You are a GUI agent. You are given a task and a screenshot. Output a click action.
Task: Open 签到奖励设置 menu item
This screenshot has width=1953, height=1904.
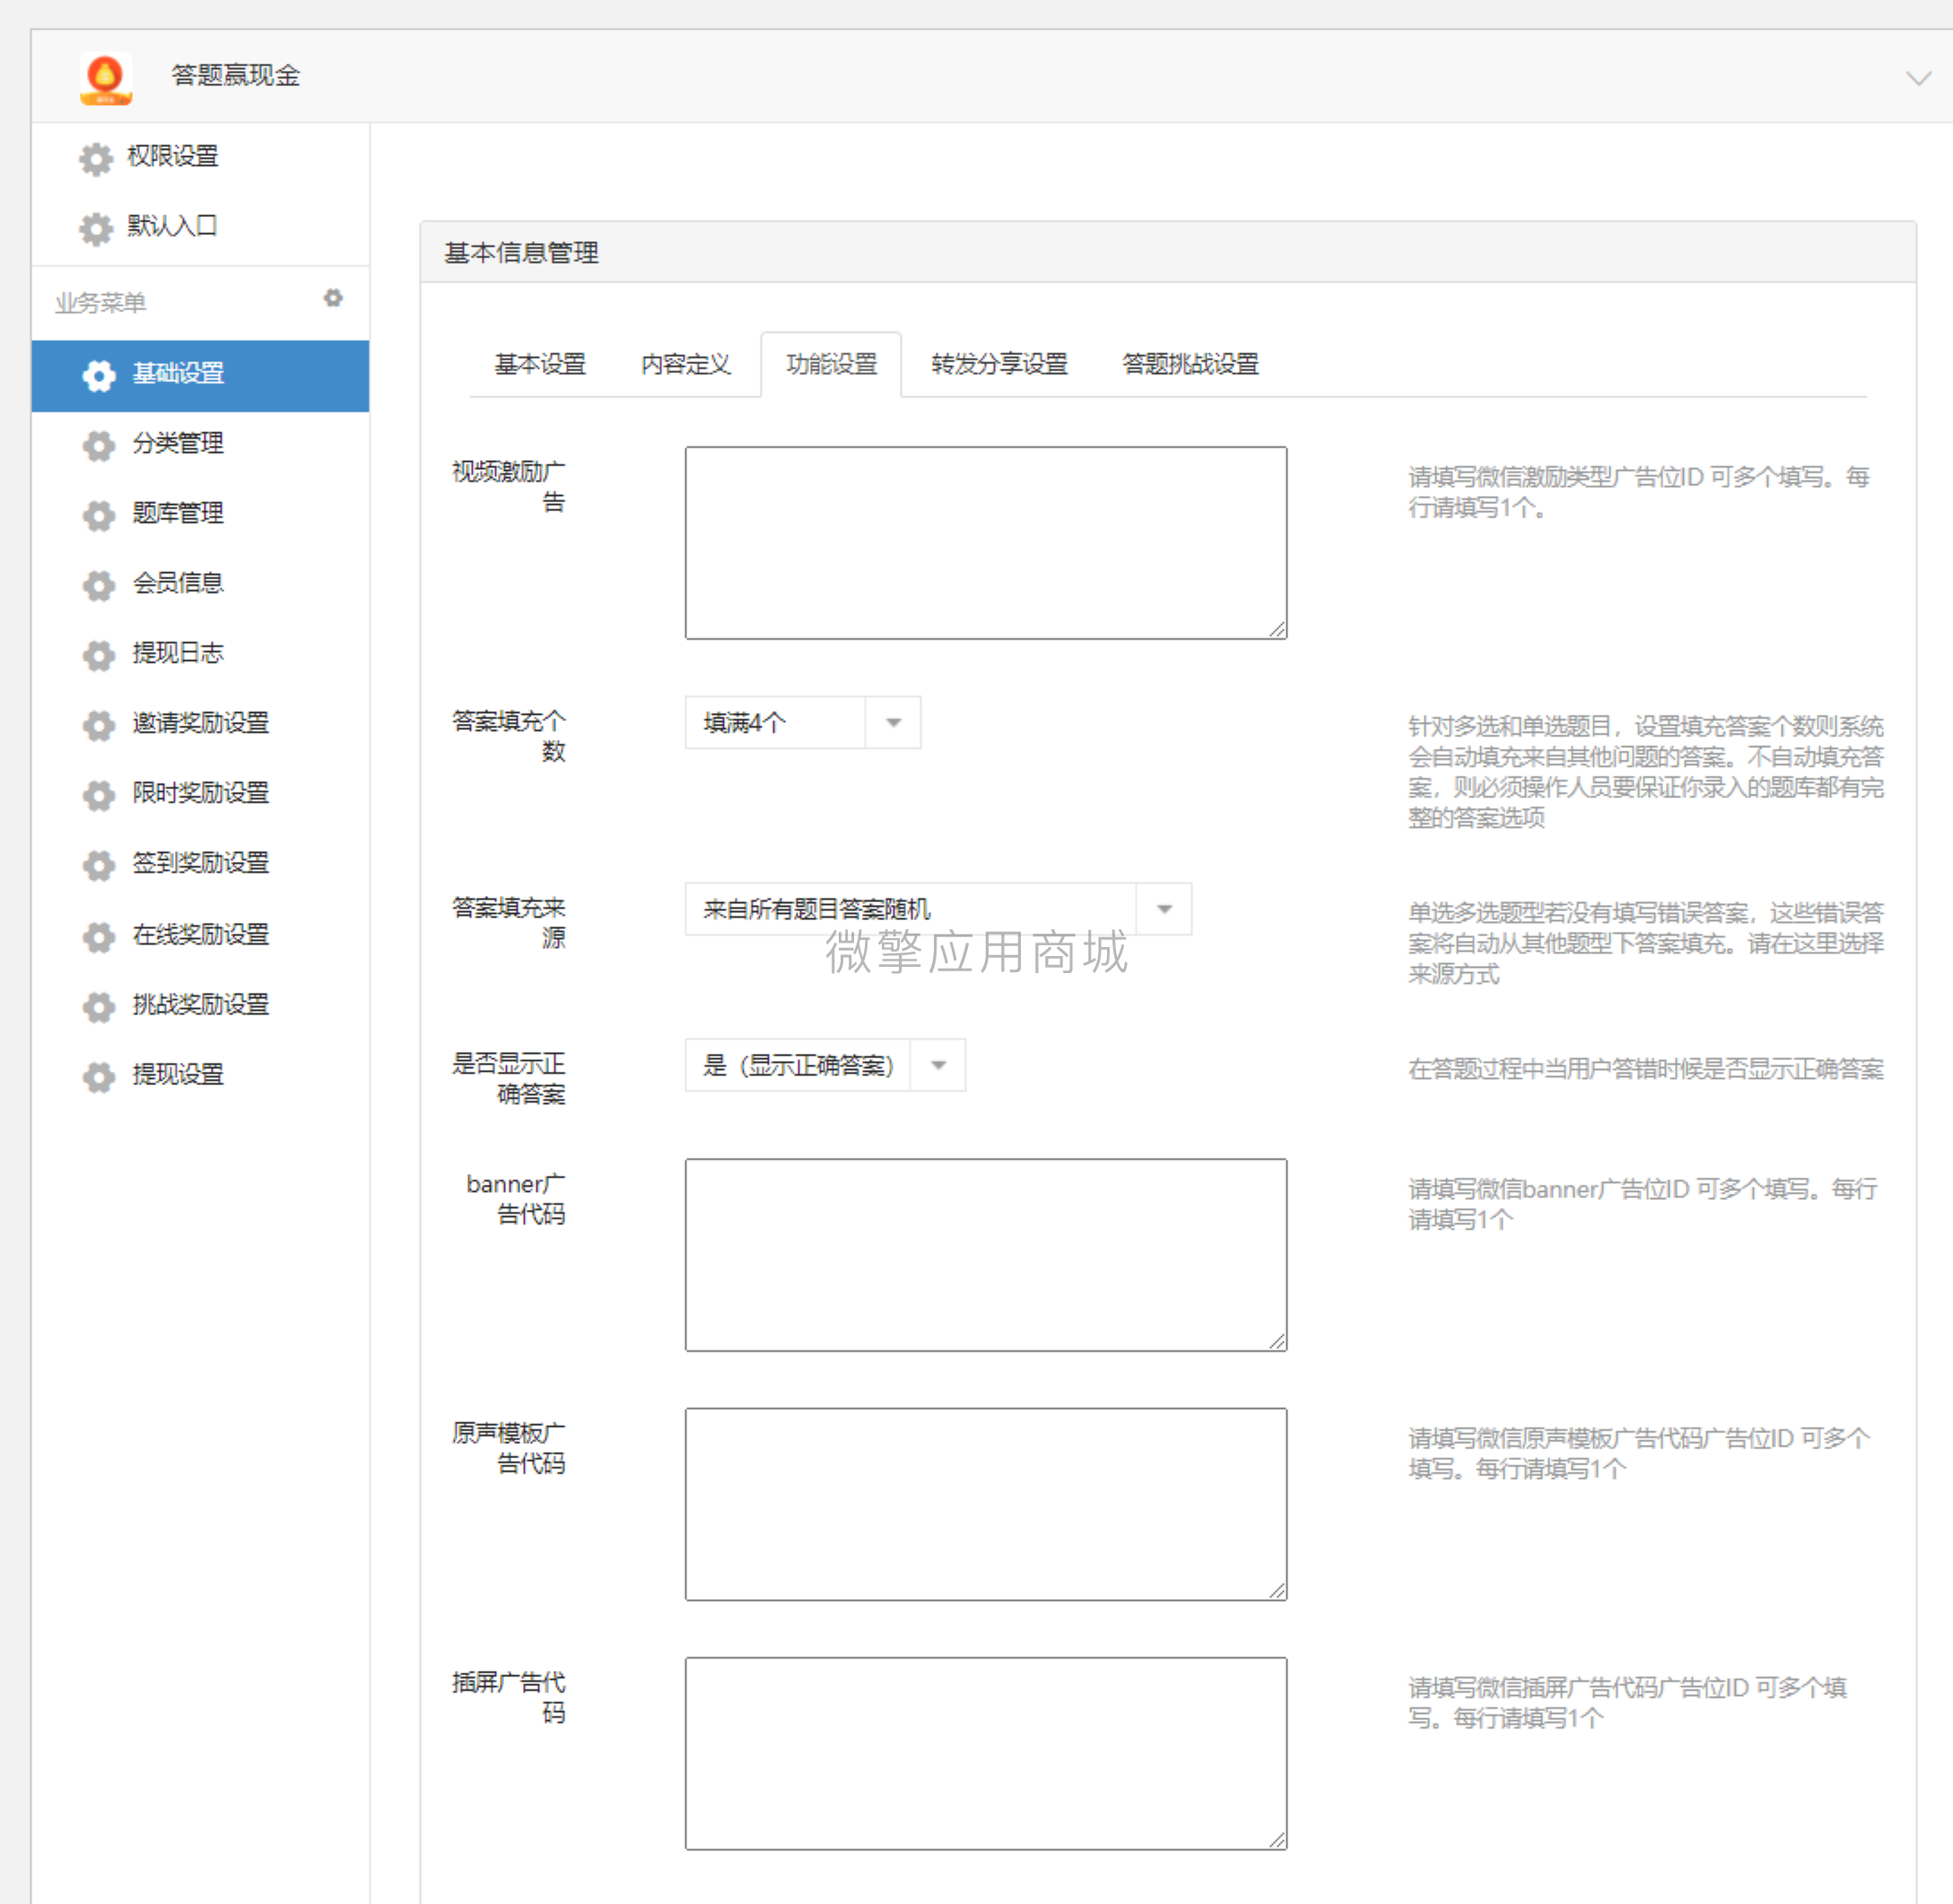[201, 863]
